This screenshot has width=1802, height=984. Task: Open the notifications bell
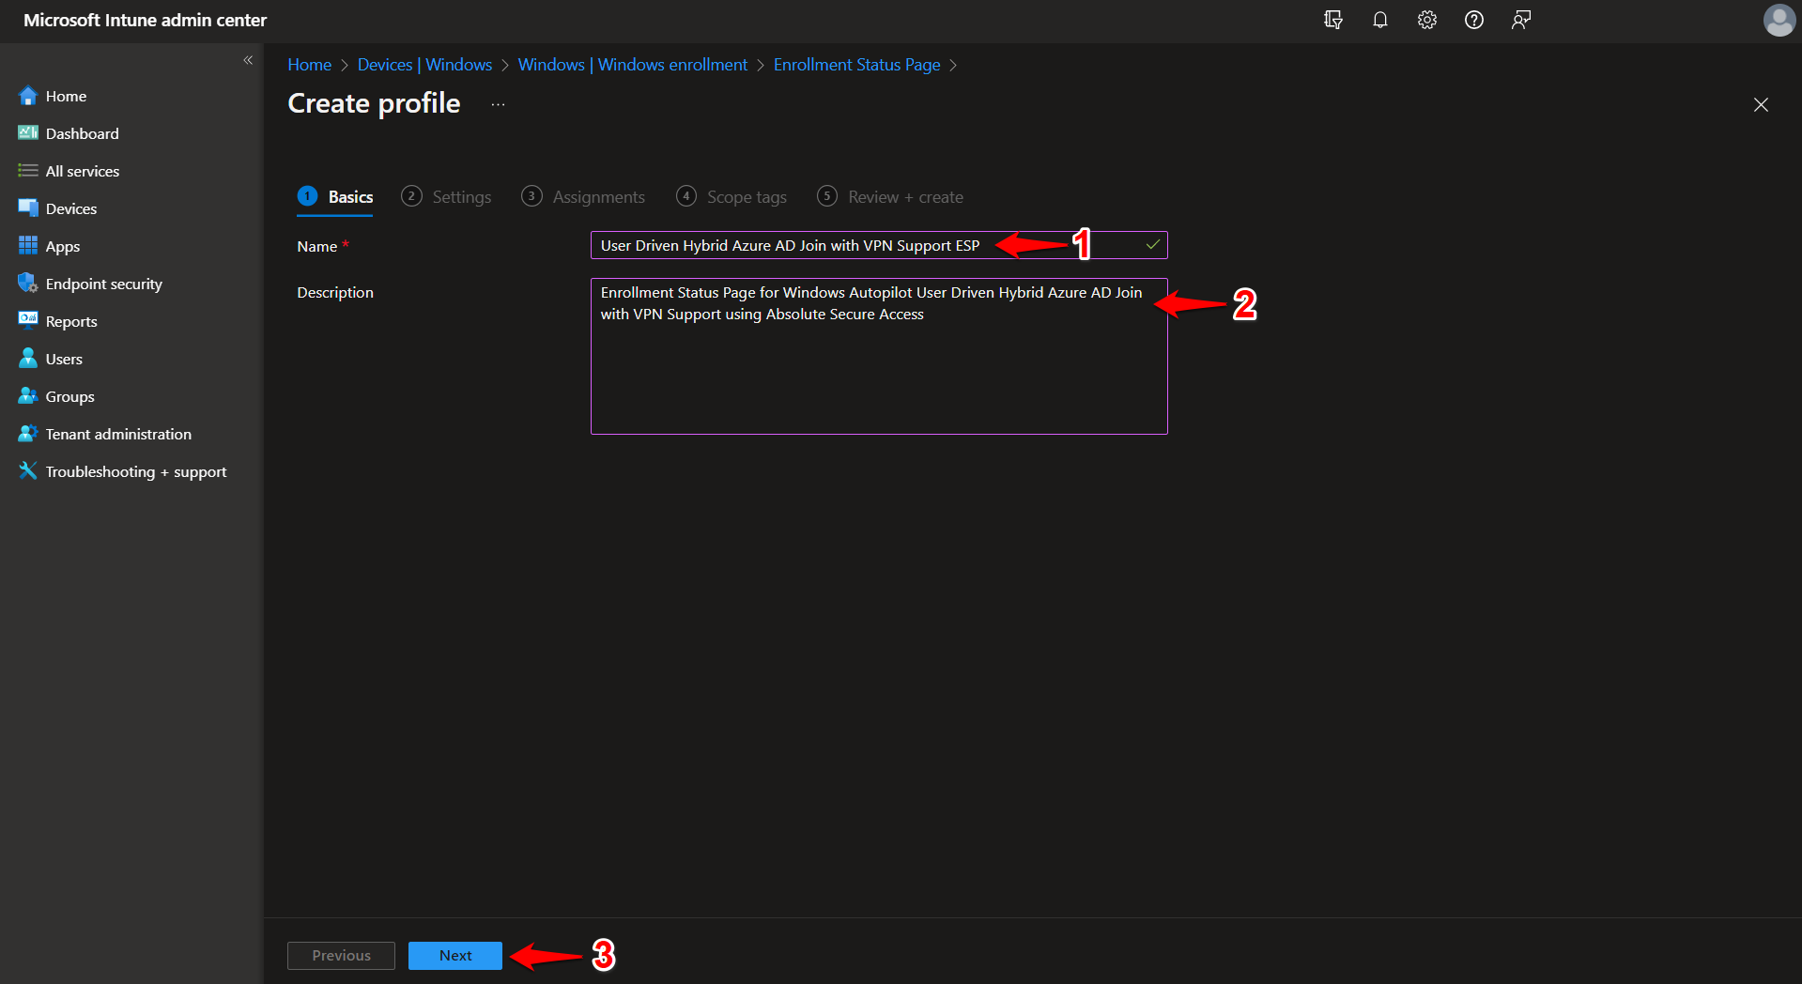(1379, 20)
